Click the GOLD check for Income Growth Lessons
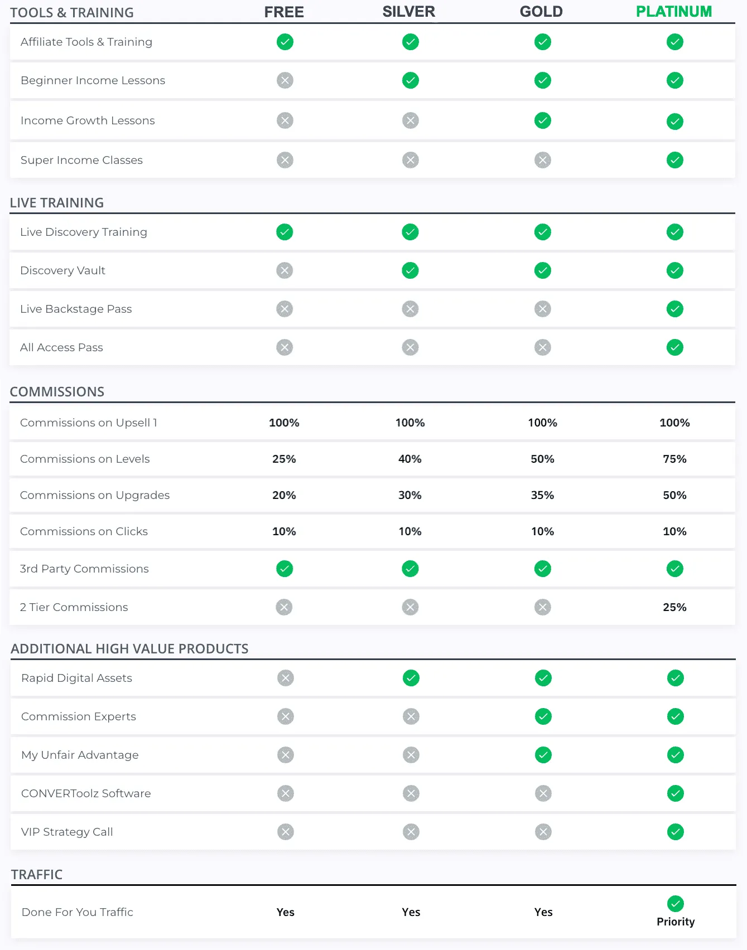 tap(543, 120)
